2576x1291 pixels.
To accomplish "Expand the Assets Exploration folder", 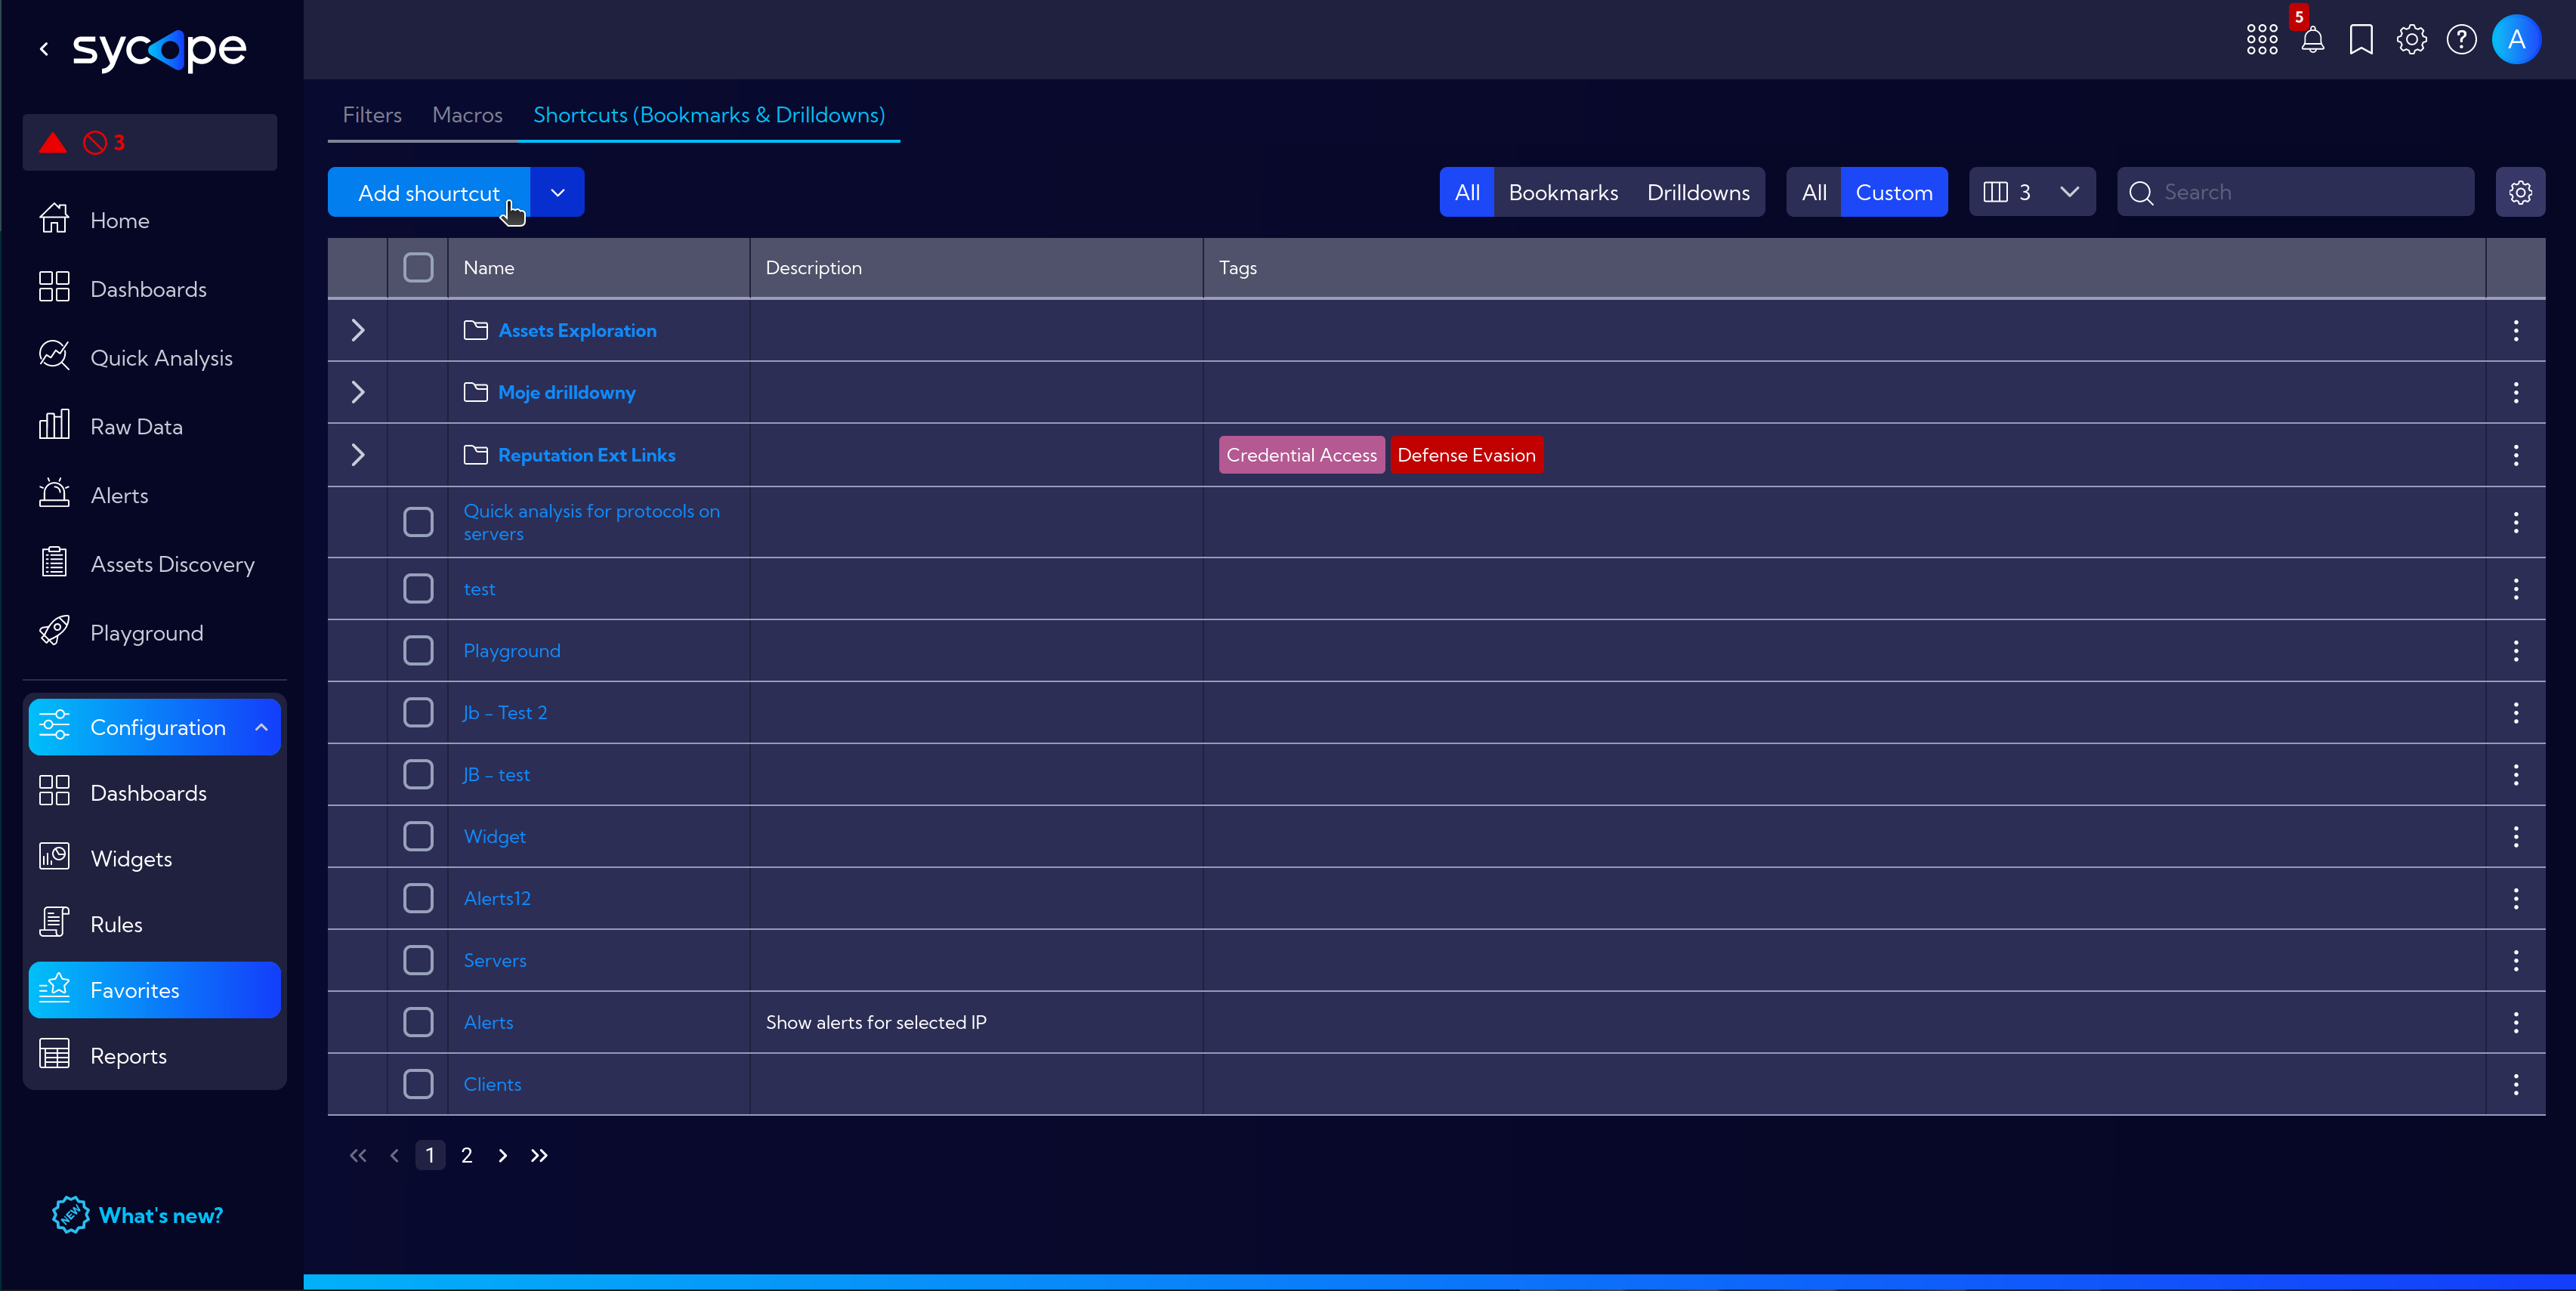I will coord(359,329).
